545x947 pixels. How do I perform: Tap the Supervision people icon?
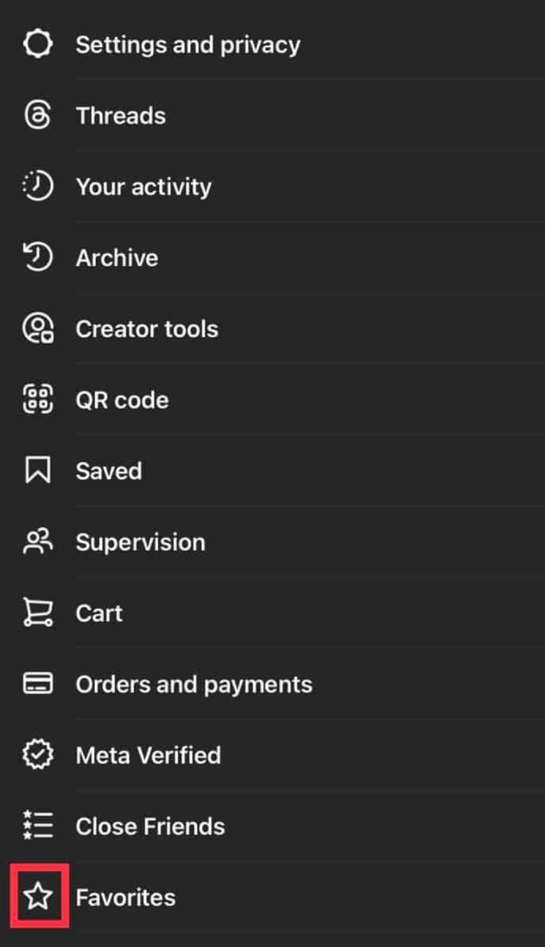(38, 542)
